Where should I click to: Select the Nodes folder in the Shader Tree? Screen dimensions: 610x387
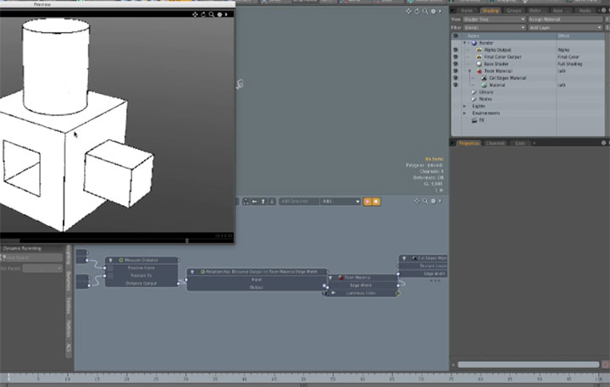pos(485,99)
